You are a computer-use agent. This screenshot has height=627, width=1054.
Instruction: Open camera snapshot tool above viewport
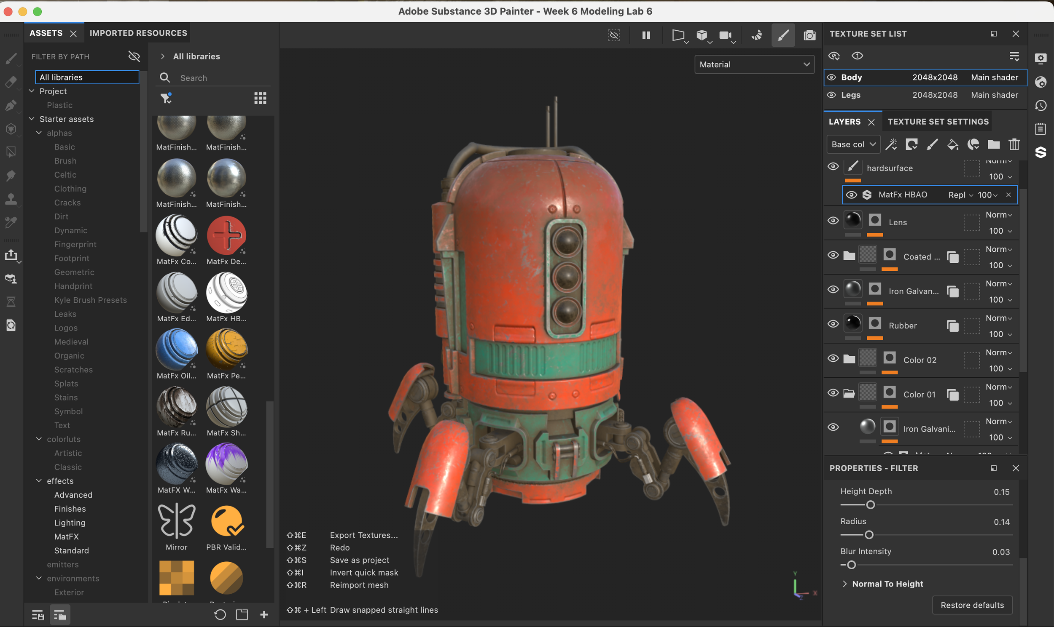tap(810, 35)
